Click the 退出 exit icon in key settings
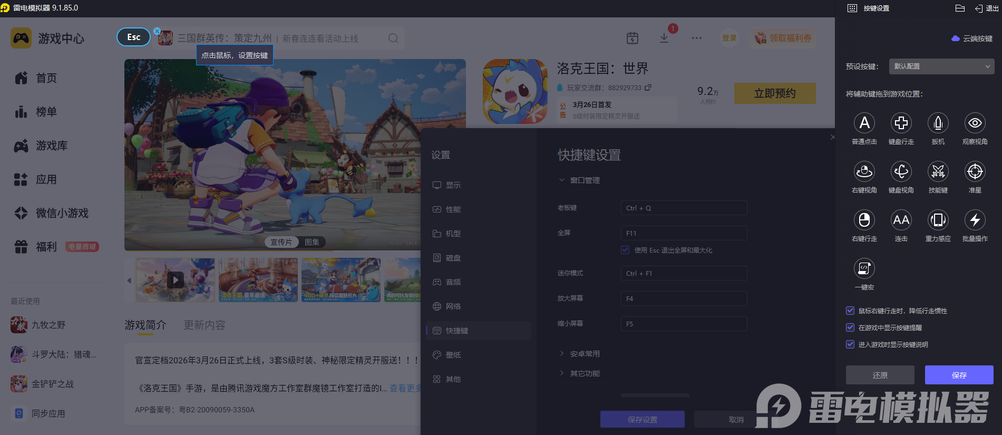 click(986, 8)
